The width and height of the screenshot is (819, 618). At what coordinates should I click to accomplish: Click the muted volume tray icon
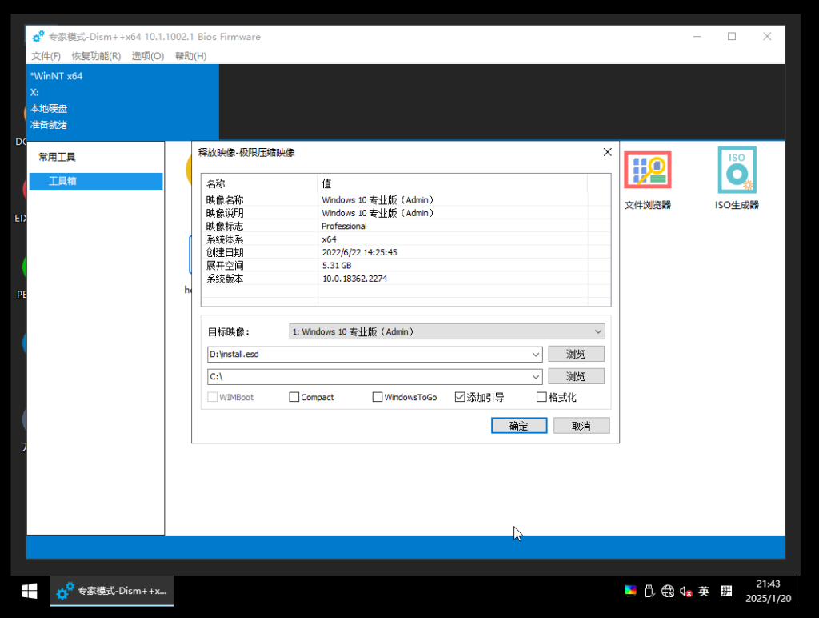click(685, 592)
